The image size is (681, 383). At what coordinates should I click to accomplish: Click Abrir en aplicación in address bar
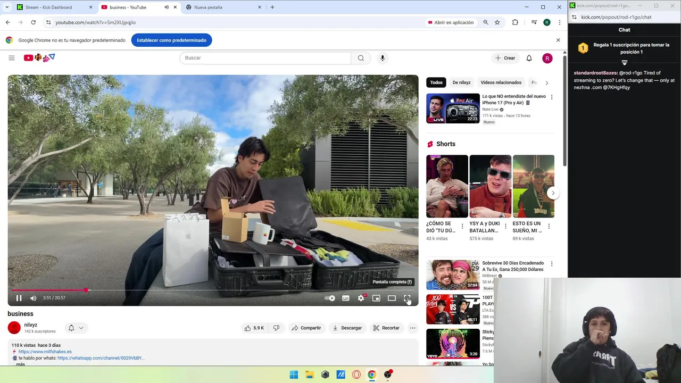[x=451, y=22]
